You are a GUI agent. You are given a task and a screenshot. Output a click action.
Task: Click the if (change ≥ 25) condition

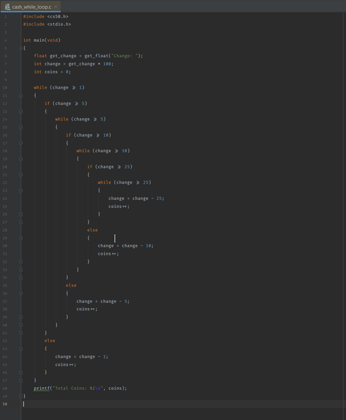coord(110,167)
